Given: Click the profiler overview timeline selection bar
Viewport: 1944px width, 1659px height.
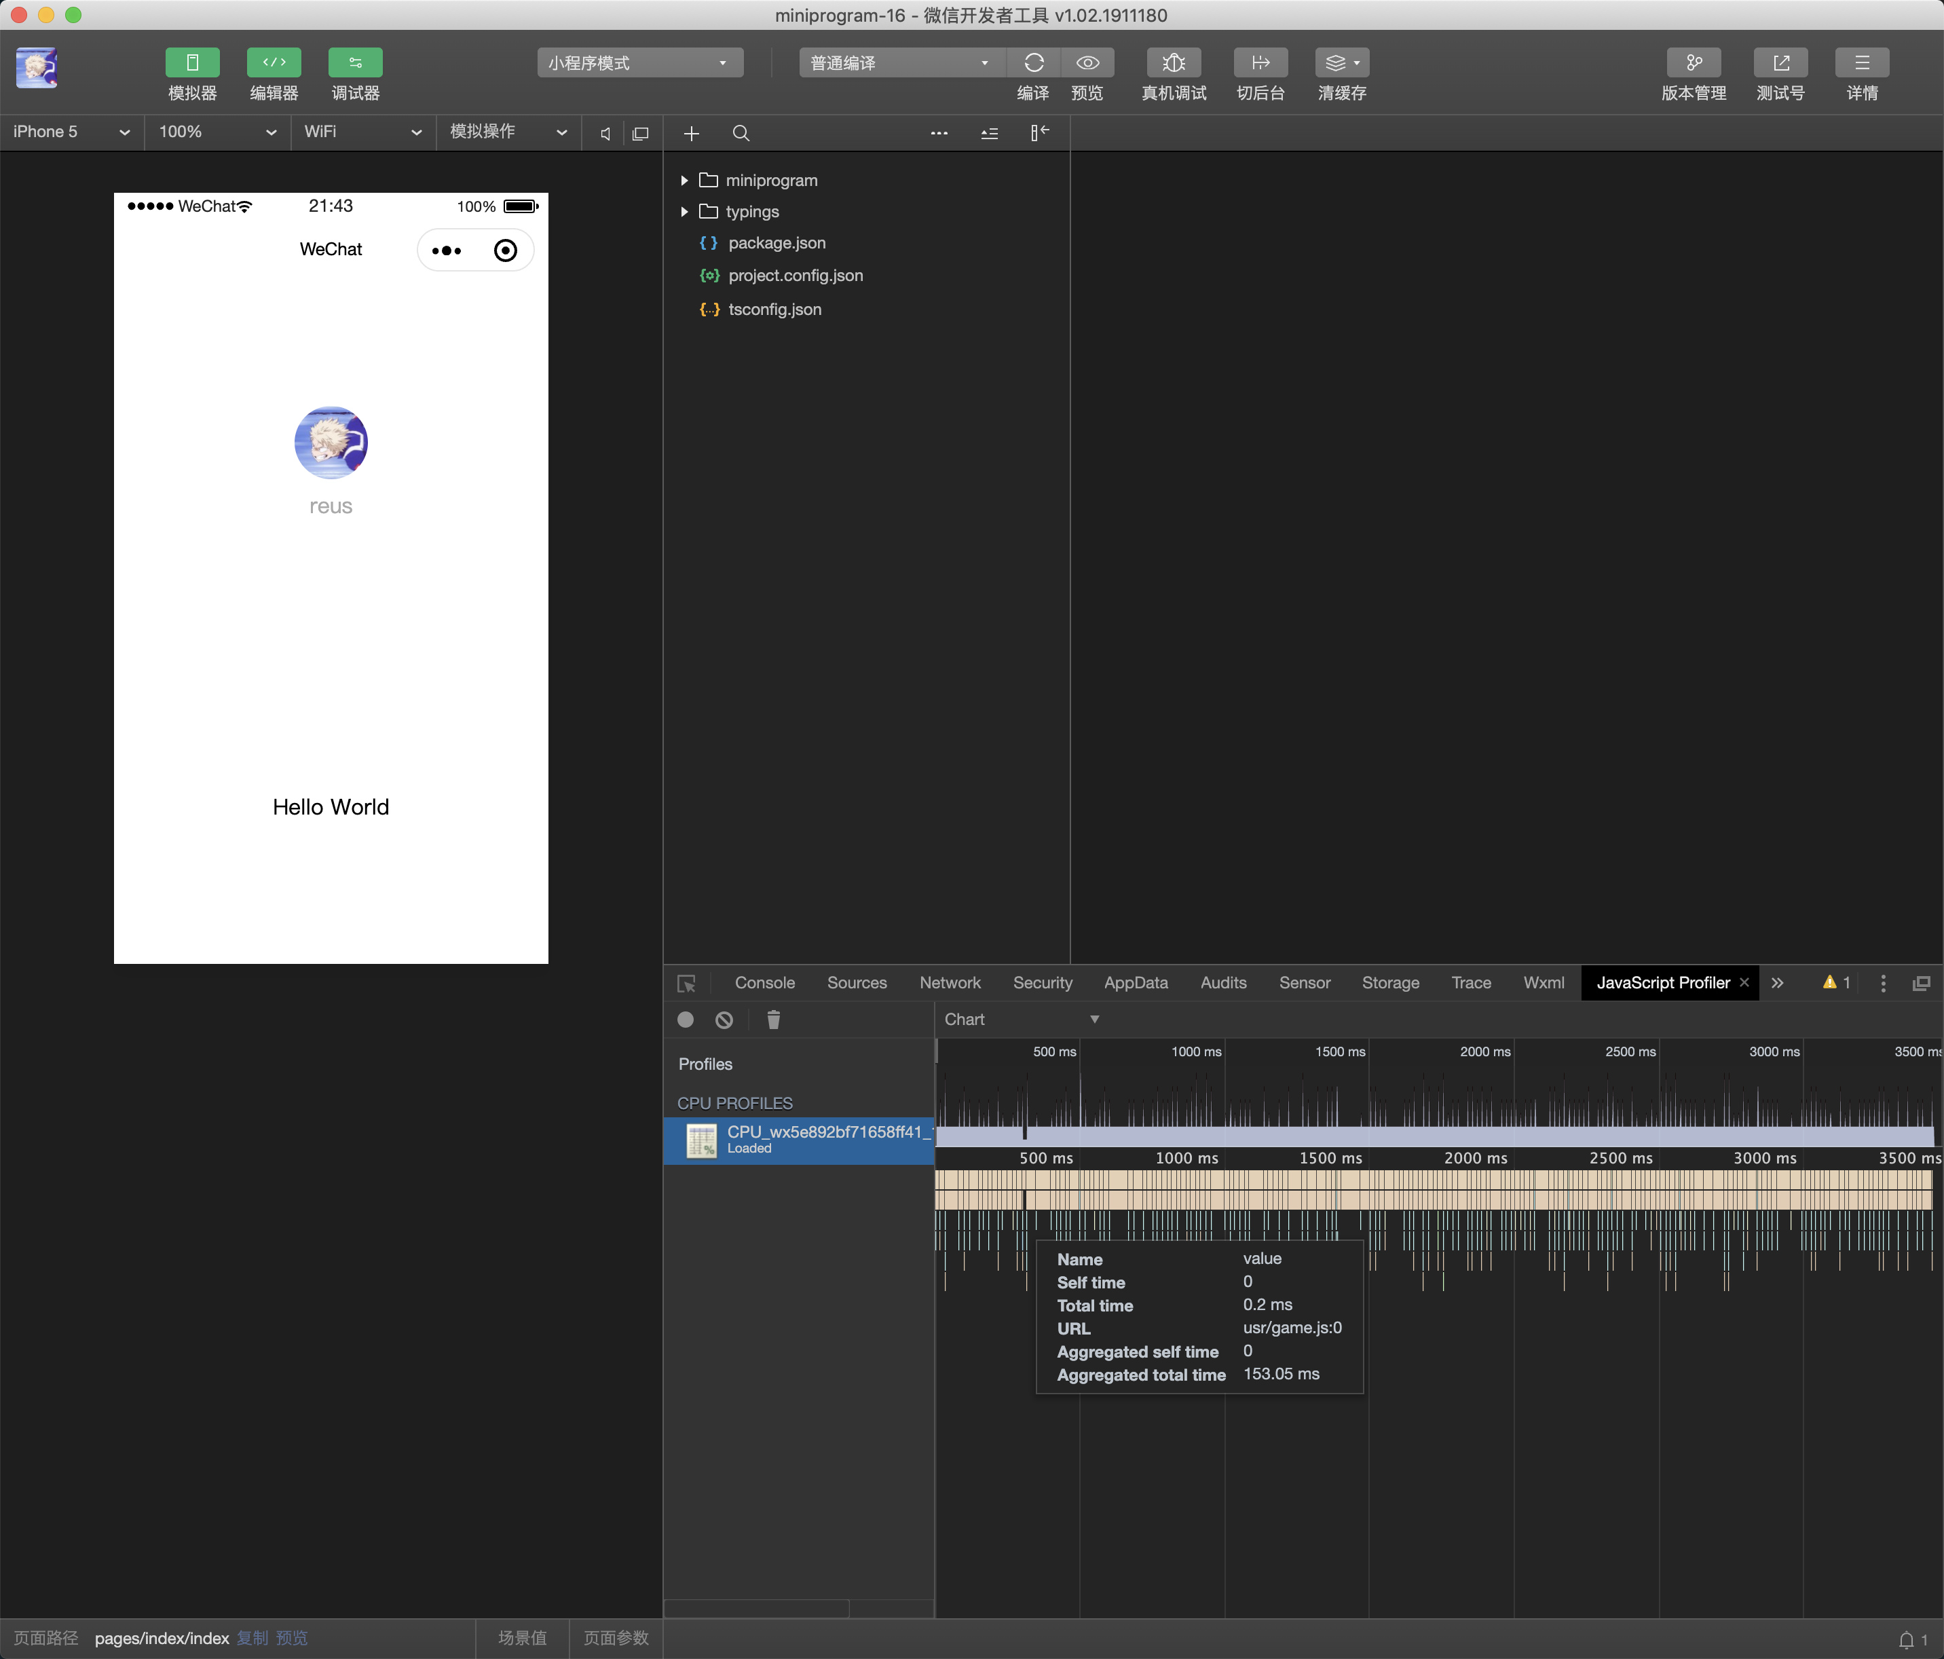Looking at the screenshot, I should (1434, 1136).
